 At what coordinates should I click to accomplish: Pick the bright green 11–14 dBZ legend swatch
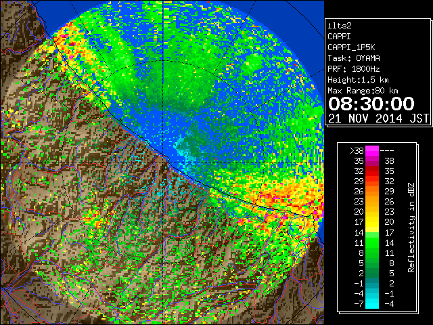372,242
